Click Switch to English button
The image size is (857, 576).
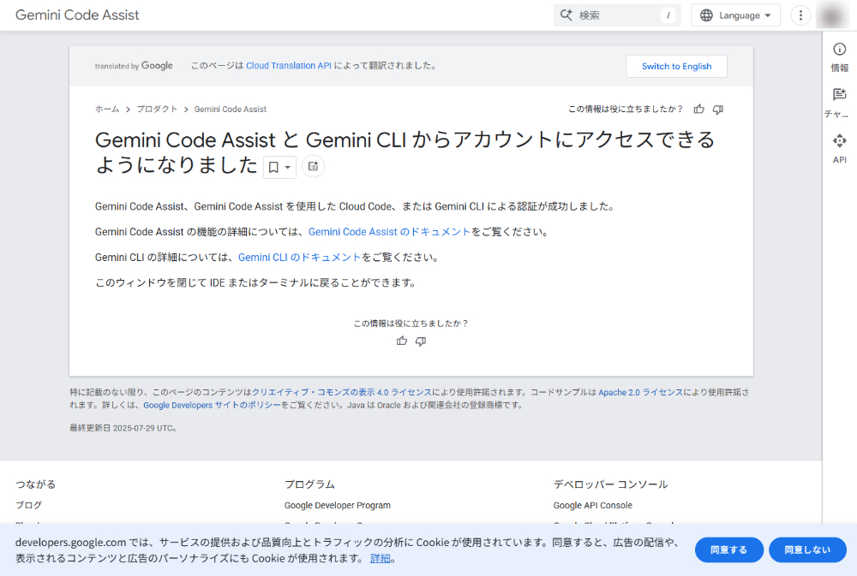tap(677, 66)
